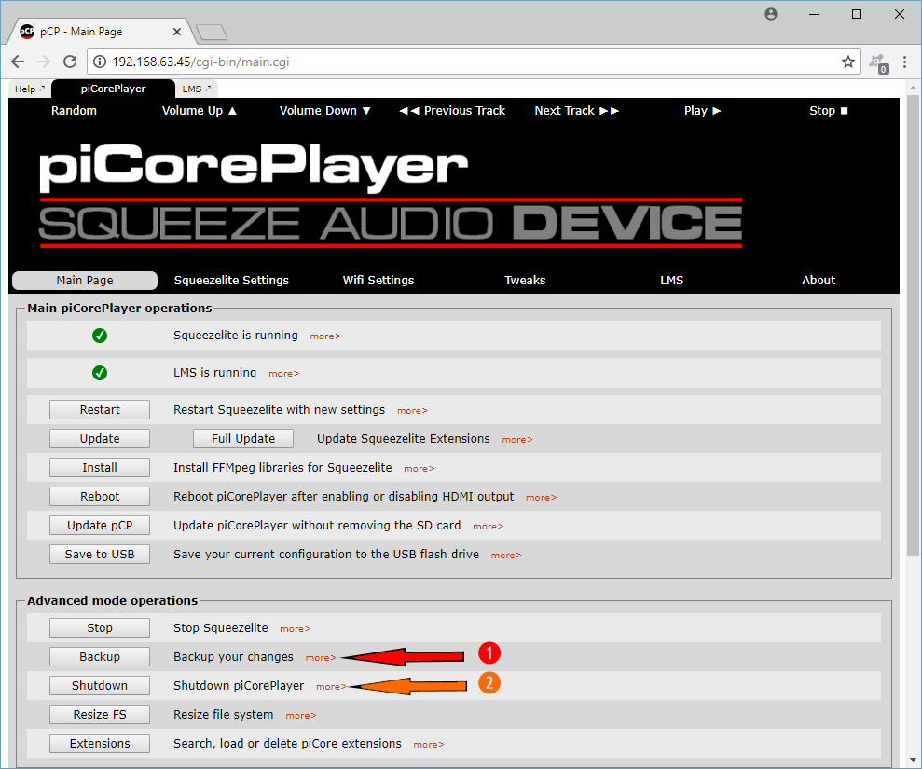Go to Previous Track

(x=452, y=111)
